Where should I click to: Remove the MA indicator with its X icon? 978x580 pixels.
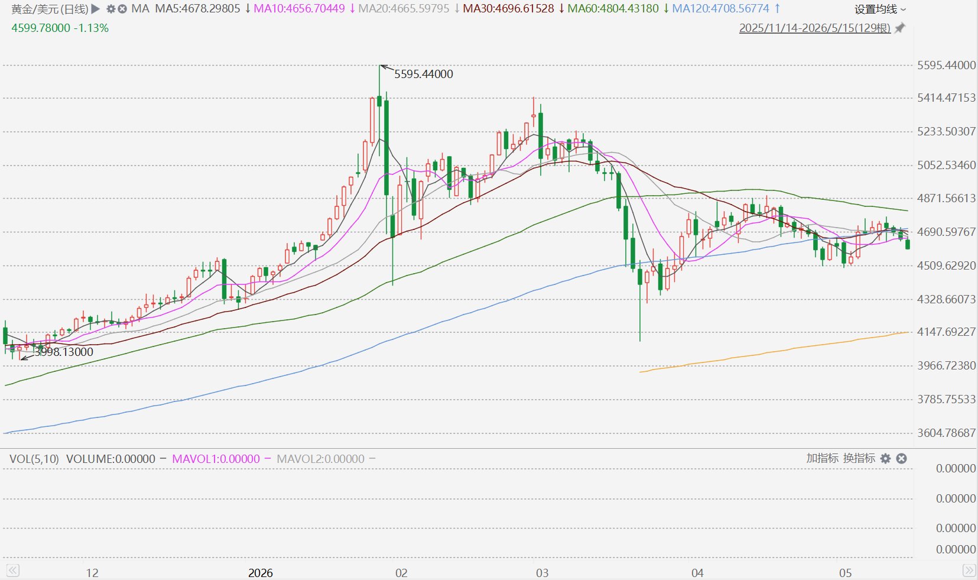click(122, 9)
